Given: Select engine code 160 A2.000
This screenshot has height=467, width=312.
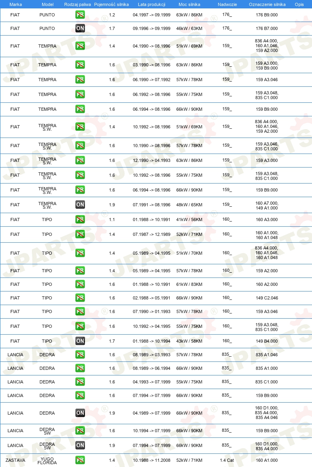Looking at the screenshot, I should tap(267, 284).
